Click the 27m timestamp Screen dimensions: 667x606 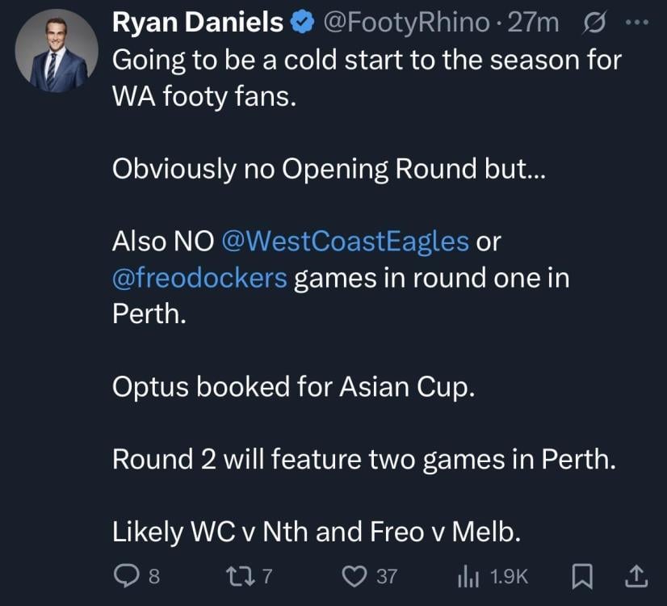534,24
